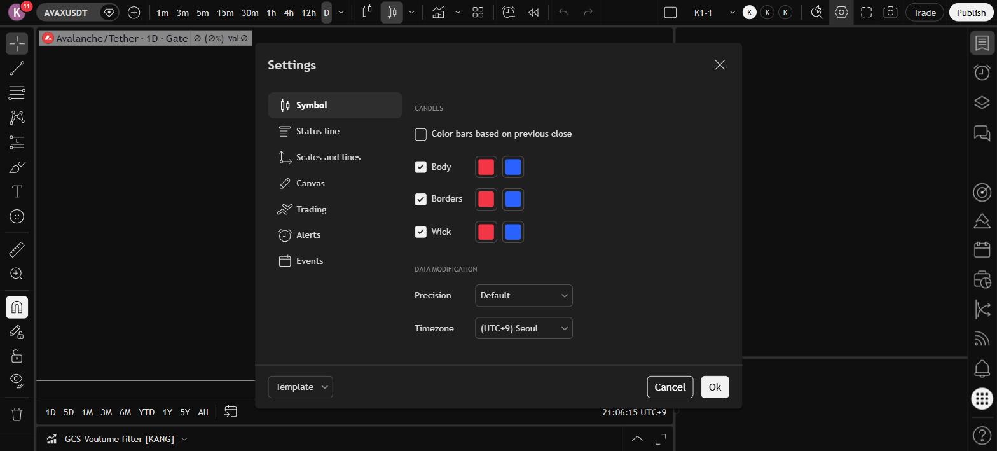Toggle lock all drawings
The width and height of the screenshot is (997, 451).
coord(17,356)
